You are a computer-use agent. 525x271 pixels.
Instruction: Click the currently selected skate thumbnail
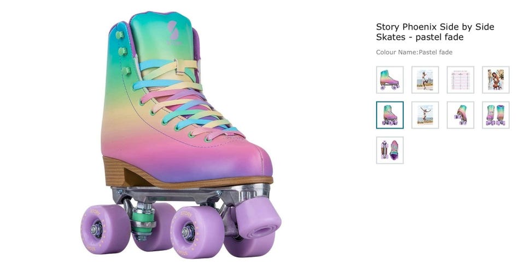(x=389, y=115)
